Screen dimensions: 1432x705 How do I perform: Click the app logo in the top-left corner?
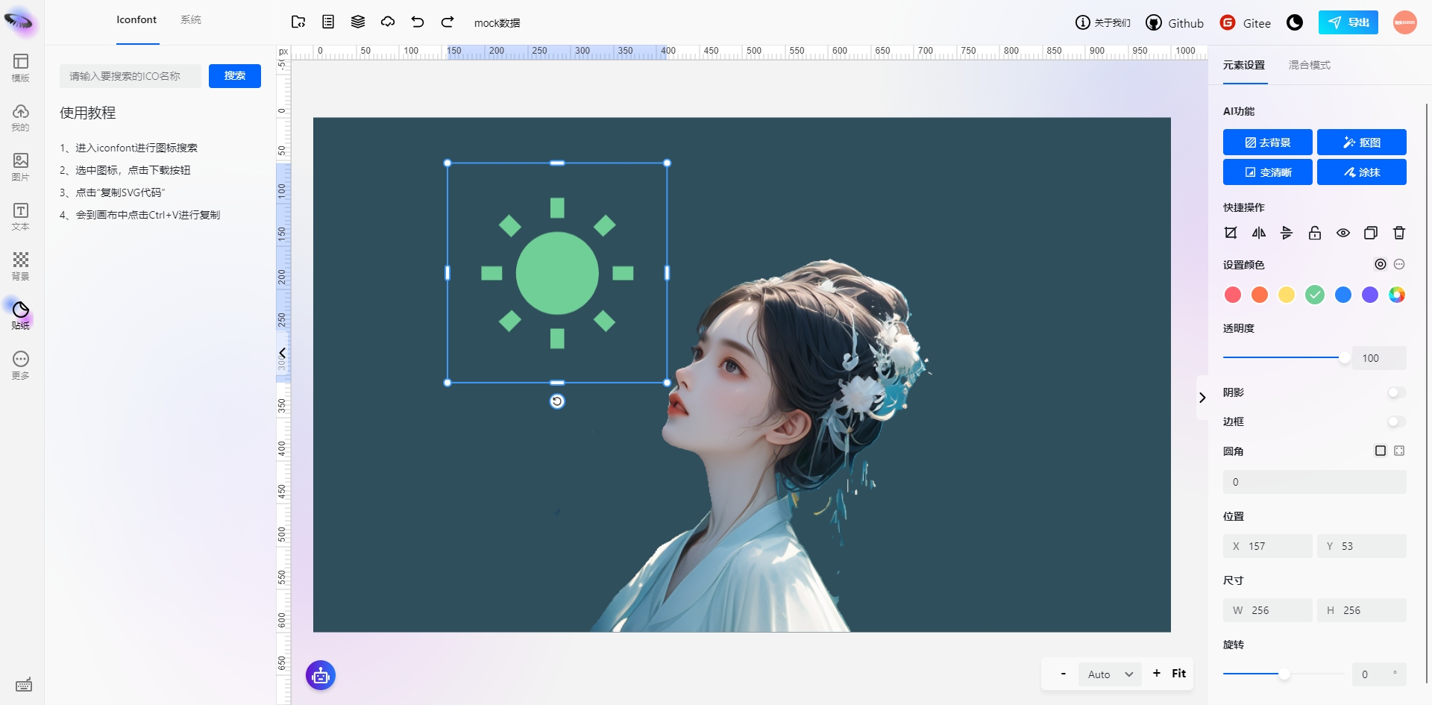(x=20, y=22)
